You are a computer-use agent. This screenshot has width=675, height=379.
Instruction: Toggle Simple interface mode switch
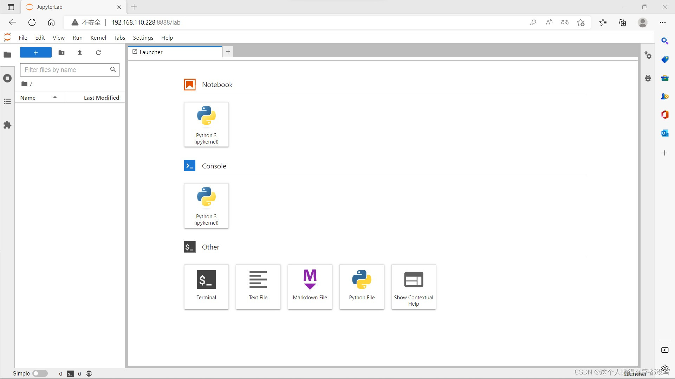tap(40, 373)
